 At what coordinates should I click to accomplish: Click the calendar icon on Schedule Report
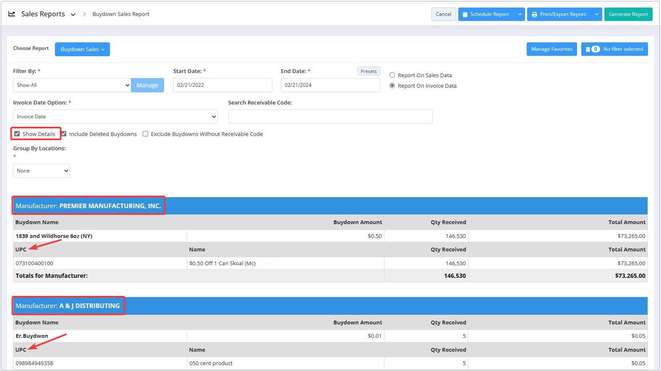coord(465,14)
